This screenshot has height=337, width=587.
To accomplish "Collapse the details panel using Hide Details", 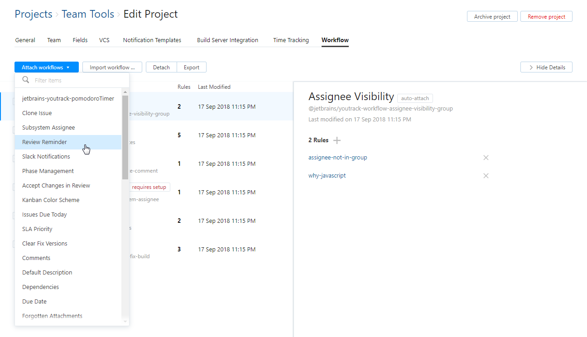I will [546, 67].
